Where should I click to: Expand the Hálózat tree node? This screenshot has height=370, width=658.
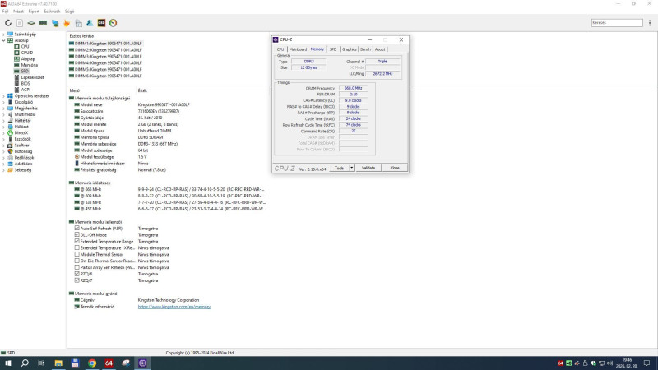[4, 127]
